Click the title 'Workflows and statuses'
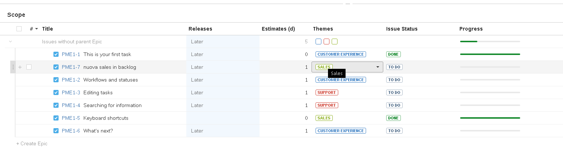The height and width of the screenshot is (150, 563). click(111, 80)
